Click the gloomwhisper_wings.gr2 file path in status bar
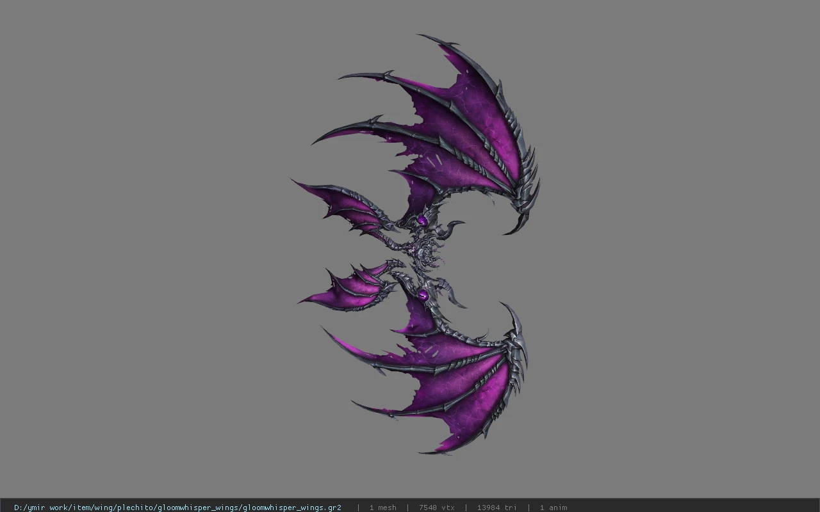 click(177, 508)
